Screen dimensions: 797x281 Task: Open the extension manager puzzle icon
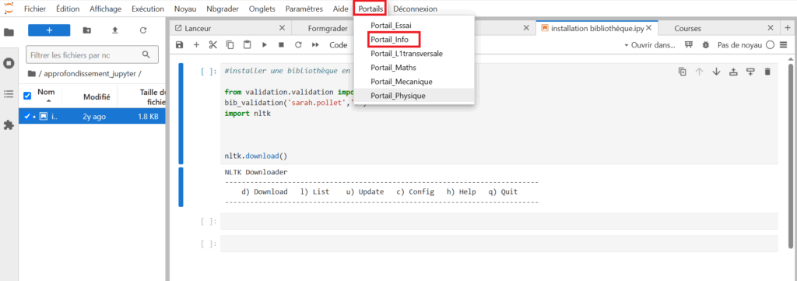(9, 125)
